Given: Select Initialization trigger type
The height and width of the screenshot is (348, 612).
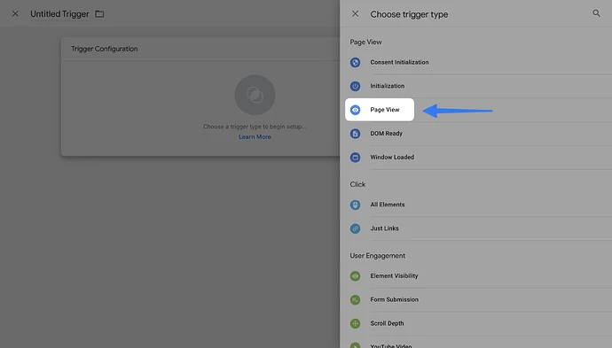Looking at the screenshot, I should (x=388, y=86).
